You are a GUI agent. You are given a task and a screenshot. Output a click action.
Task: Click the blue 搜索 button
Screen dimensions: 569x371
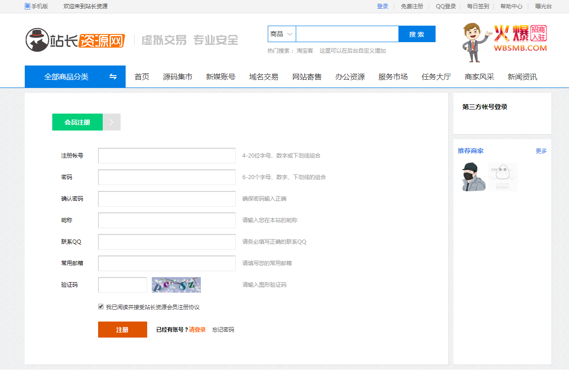click(417, 34)
